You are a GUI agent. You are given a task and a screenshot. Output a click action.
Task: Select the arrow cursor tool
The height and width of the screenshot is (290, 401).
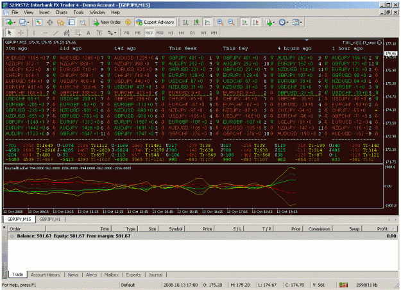coord(10,33)
